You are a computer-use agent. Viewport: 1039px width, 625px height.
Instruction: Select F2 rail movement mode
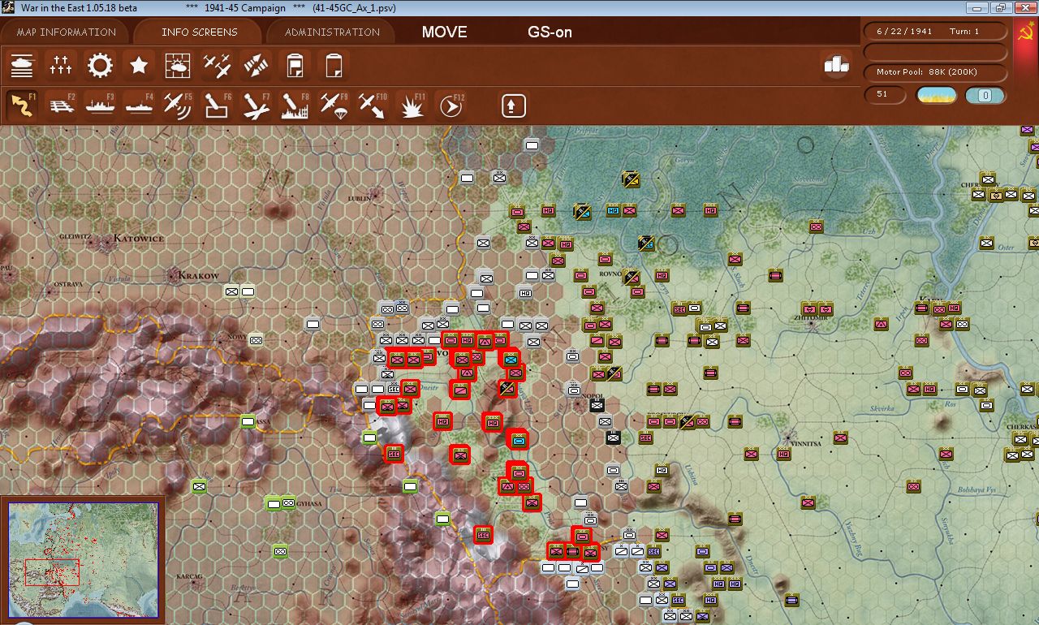coord(61,106)
